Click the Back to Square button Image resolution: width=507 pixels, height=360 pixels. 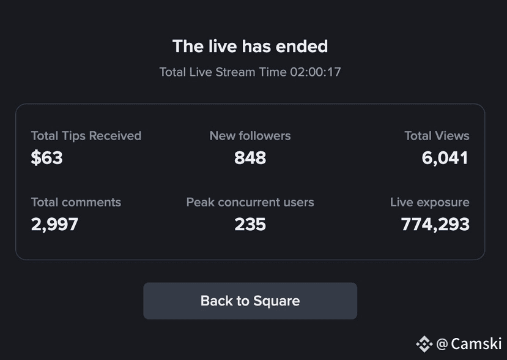(250, 301)
